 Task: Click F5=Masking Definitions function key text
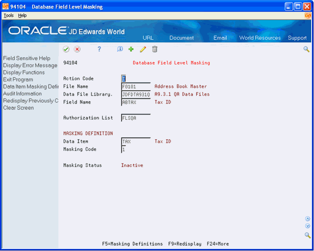click(x=133, y=244)
